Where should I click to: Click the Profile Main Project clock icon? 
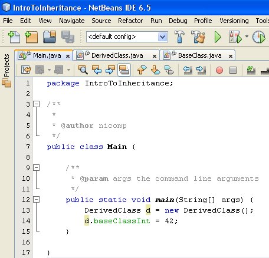click(x=259, y=37)
